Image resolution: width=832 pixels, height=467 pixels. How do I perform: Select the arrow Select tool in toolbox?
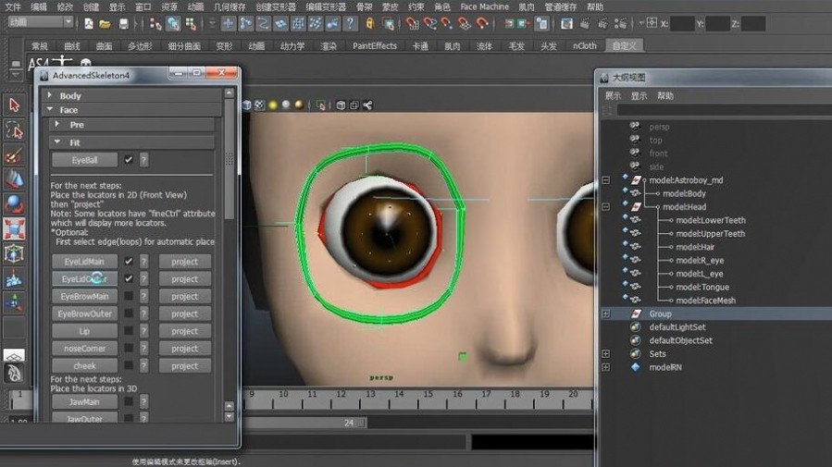click(14, 105)
